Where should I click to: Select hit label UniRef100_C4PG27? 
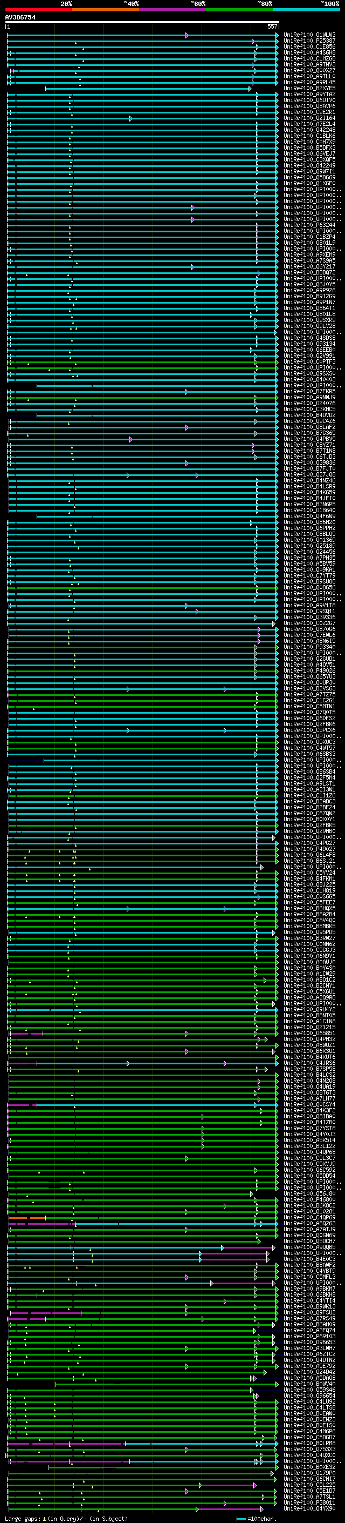coord(309,843)
